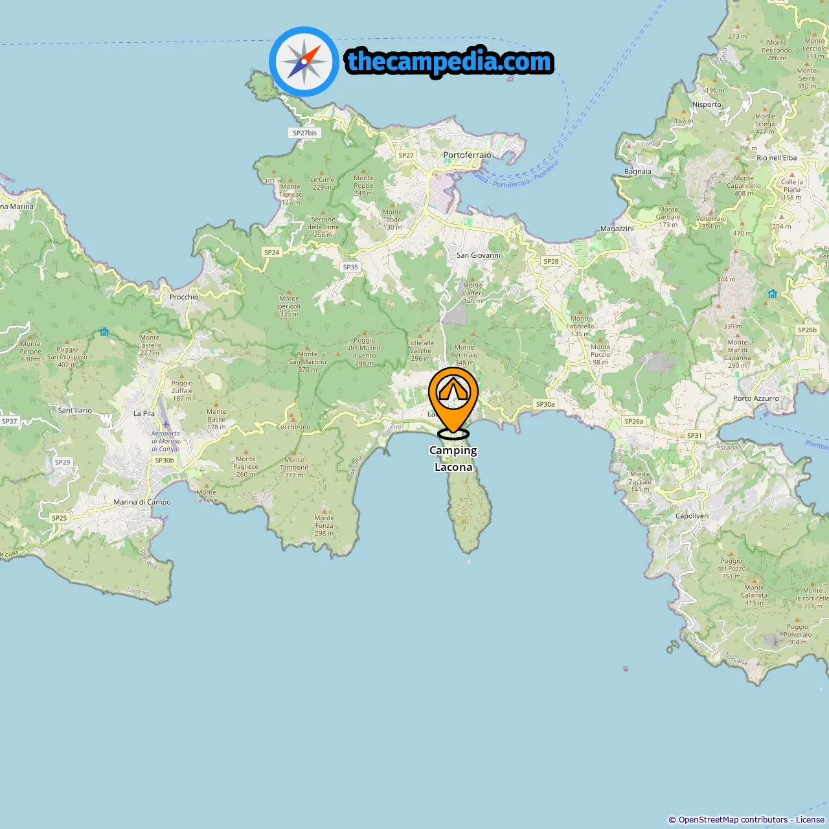Click the compass logo icon

[x=304, y=62]
